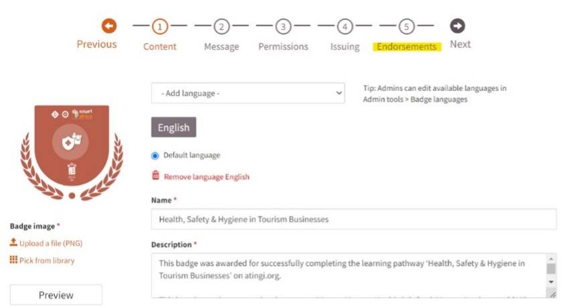Click inside the badge Name field
The height and width of the screenshot is (308, 578).
tap(354, 219)
